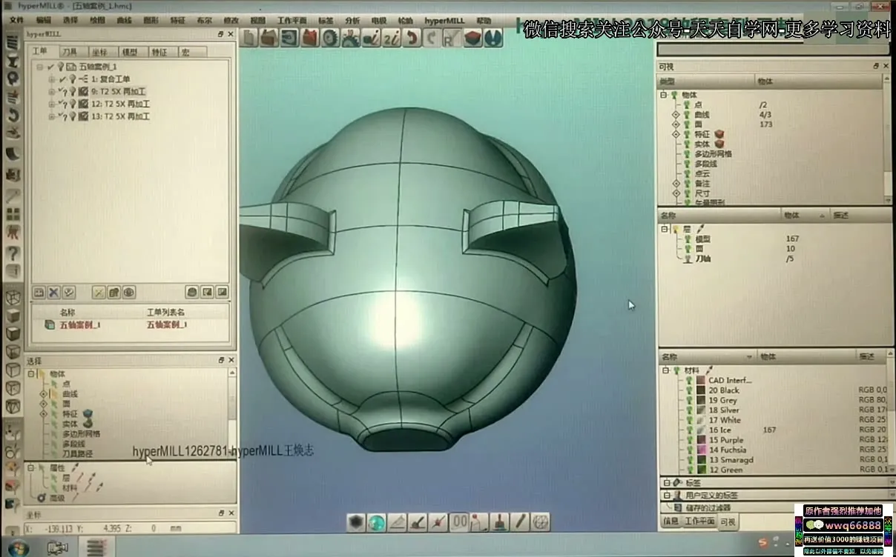896x557 pixels.
Task: Expand the 标签 section in right panel
Action: point(666,483)
